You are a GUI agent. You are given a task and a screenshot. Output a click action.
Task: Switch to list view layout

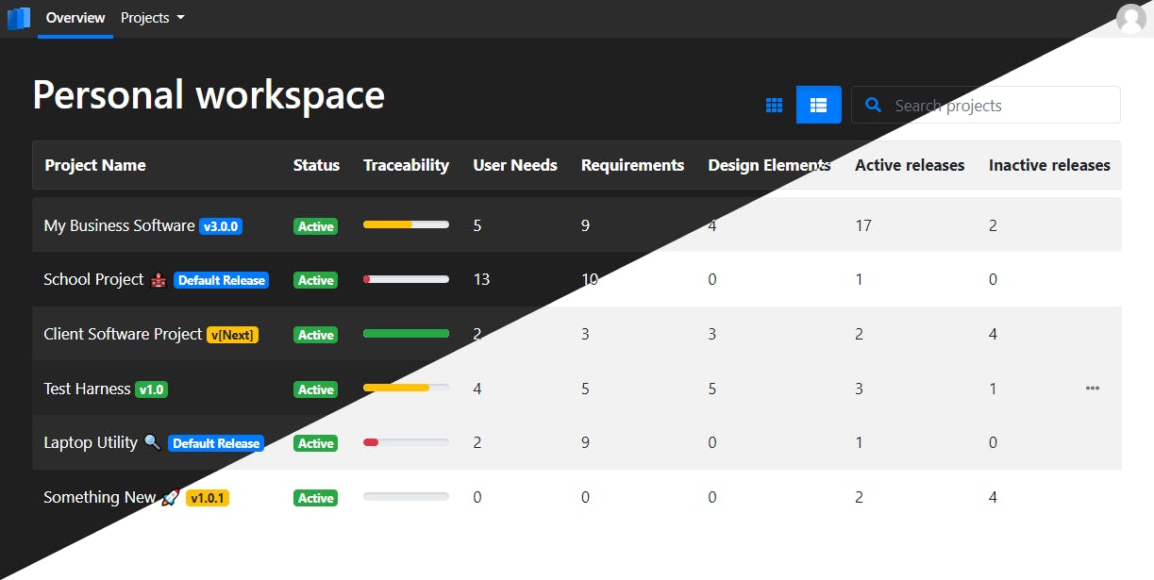click(818, 105)
